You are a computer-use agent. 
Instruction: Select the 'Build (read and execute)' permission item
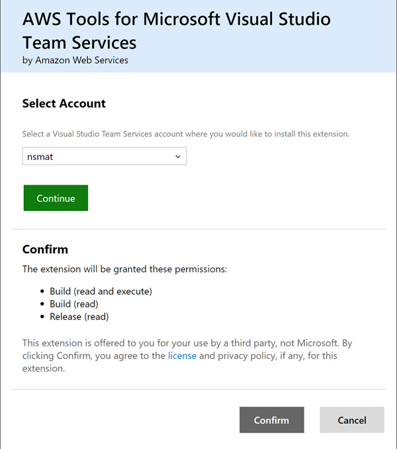pyautogui.click(x=101, y=291)
